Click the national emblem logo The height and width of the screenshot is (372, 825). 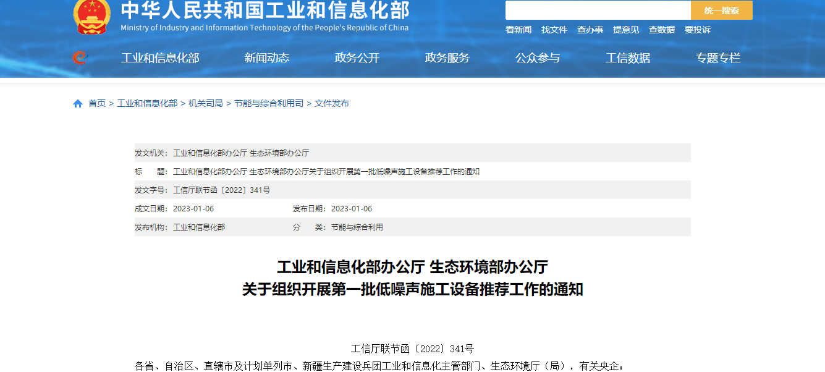pyautogui.click(x=92, y=16)
